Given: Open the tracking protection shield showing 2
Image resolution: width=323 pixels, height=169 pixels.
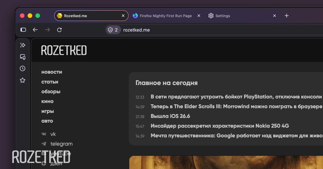Looking at the screenshot, I should click(x=113, y=30).
